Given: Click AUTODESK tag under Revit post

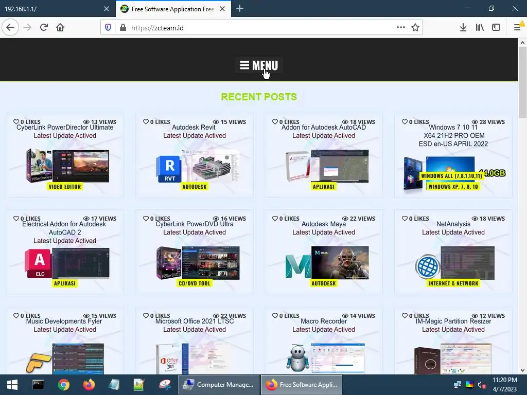Looking at the screenshot, I should click(194, 187).
